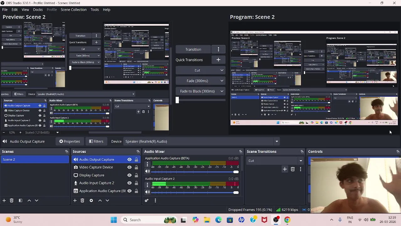This screenshot has width=401, height=226.
Task: Move source down arrow in Sources dock
Action: coord(107,201)
